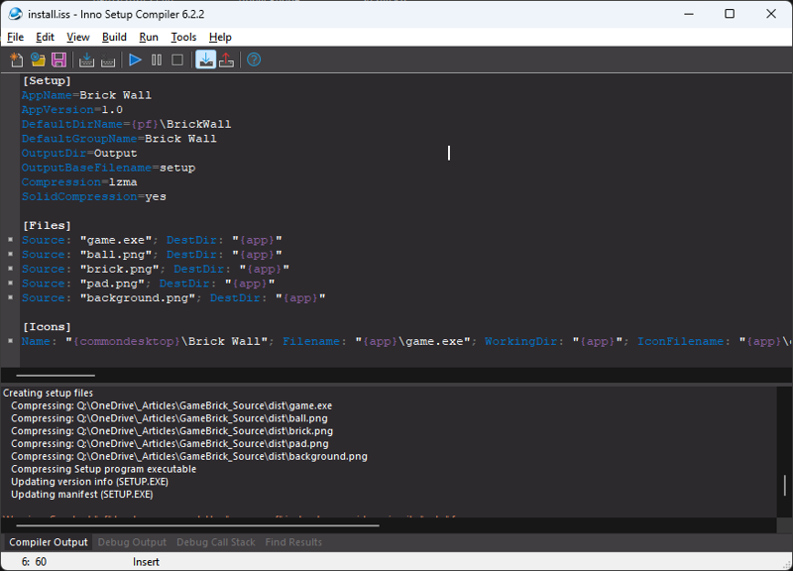Place the cursor on the [Files] section header
Viewport: 793px width, 571px height.
tap(47, 226)
